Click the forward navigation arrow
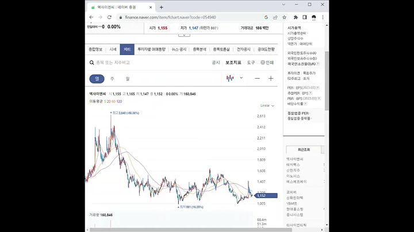The height and width of the screenshot is (232, 414). tap(100, 17)
